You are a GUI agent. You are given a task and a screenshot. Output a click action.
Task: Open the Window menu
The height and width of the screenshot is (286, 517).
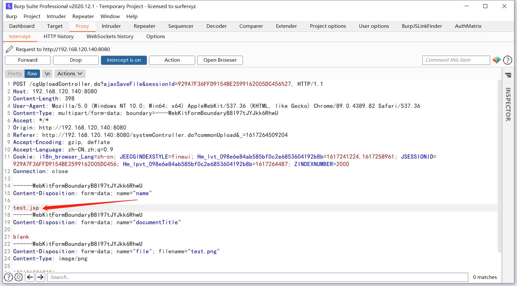tap(110, 16)
